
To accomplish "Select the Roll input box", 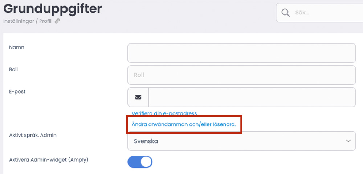I will (x=241, y=75).
